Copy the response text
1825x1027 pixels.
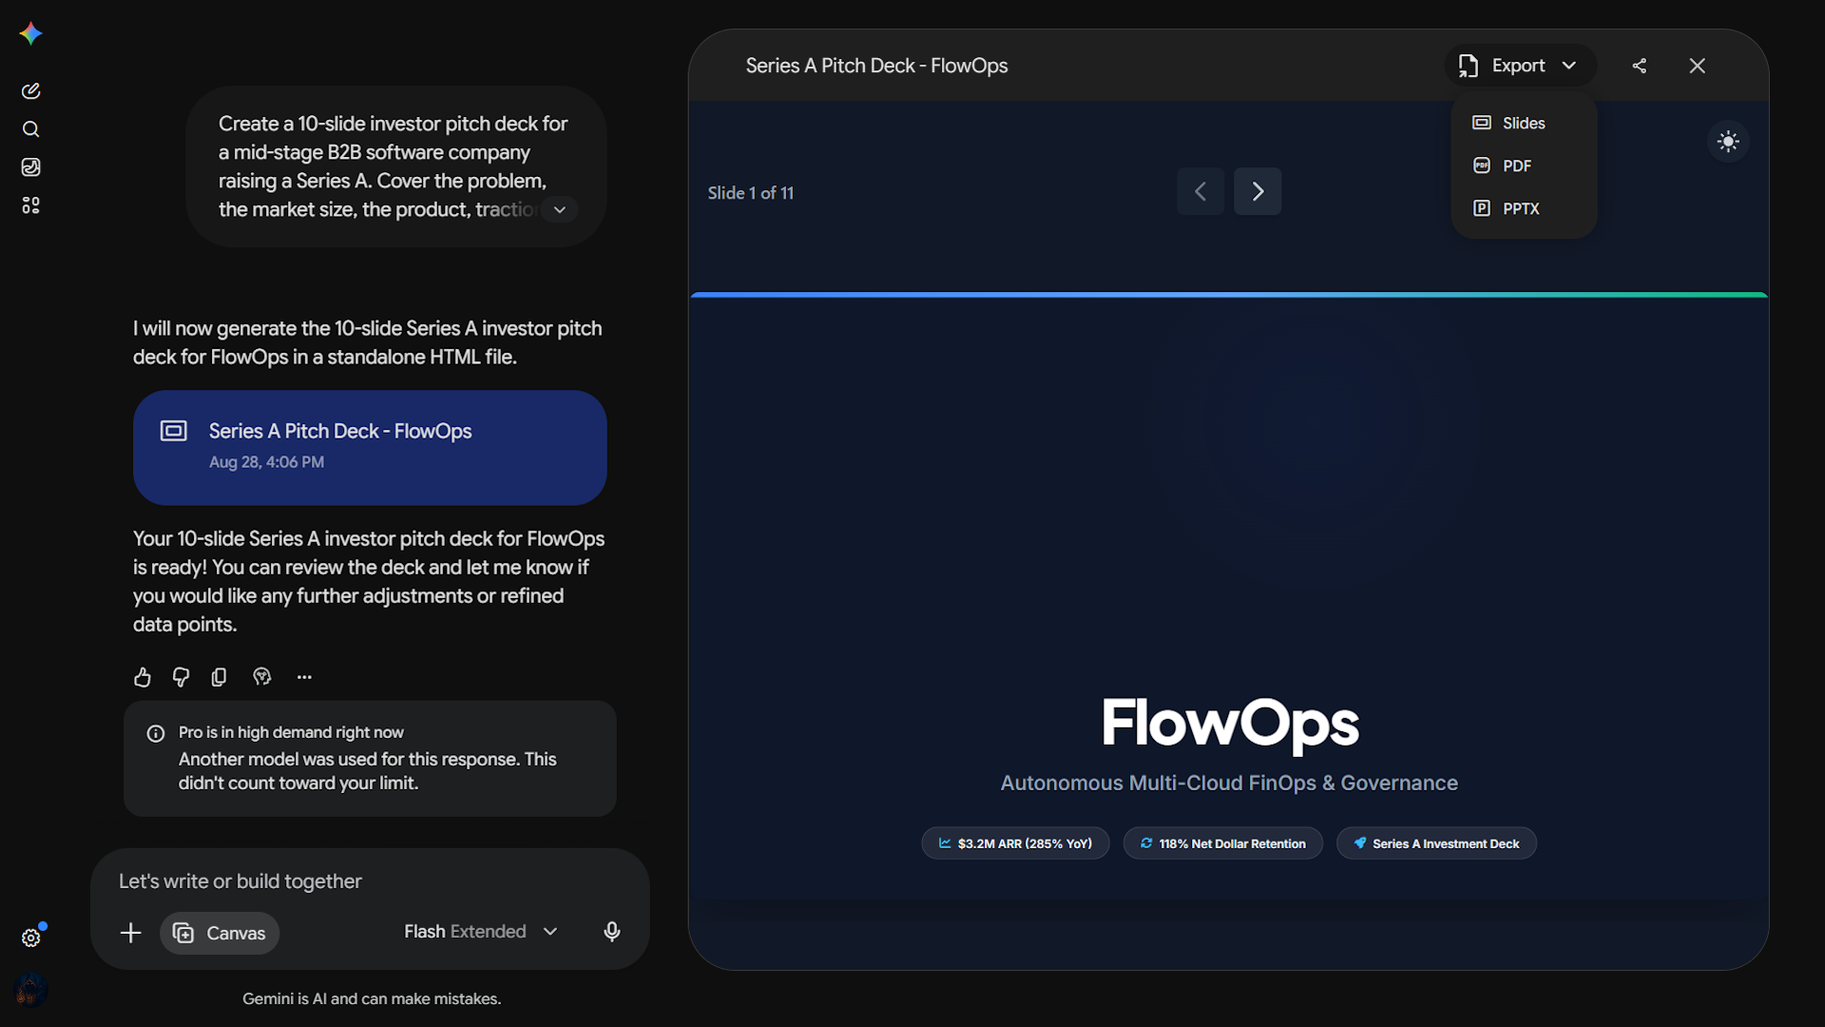point(219,677)
